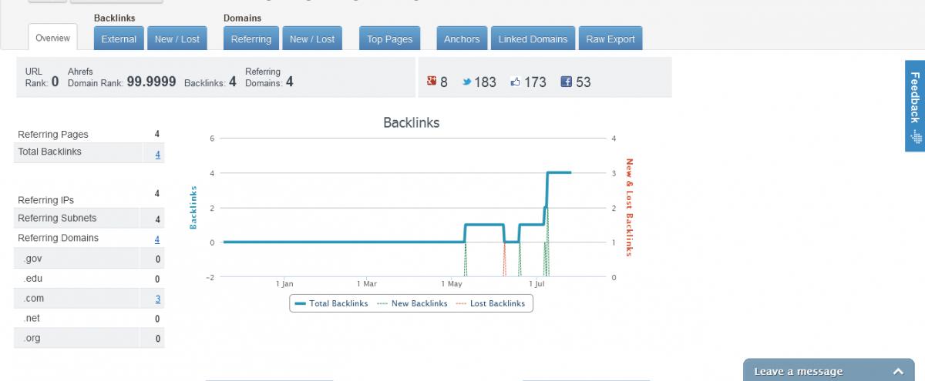The image size is (925, 381).
Task: Open the Raw Export tab
Action: tap(610, 39)
